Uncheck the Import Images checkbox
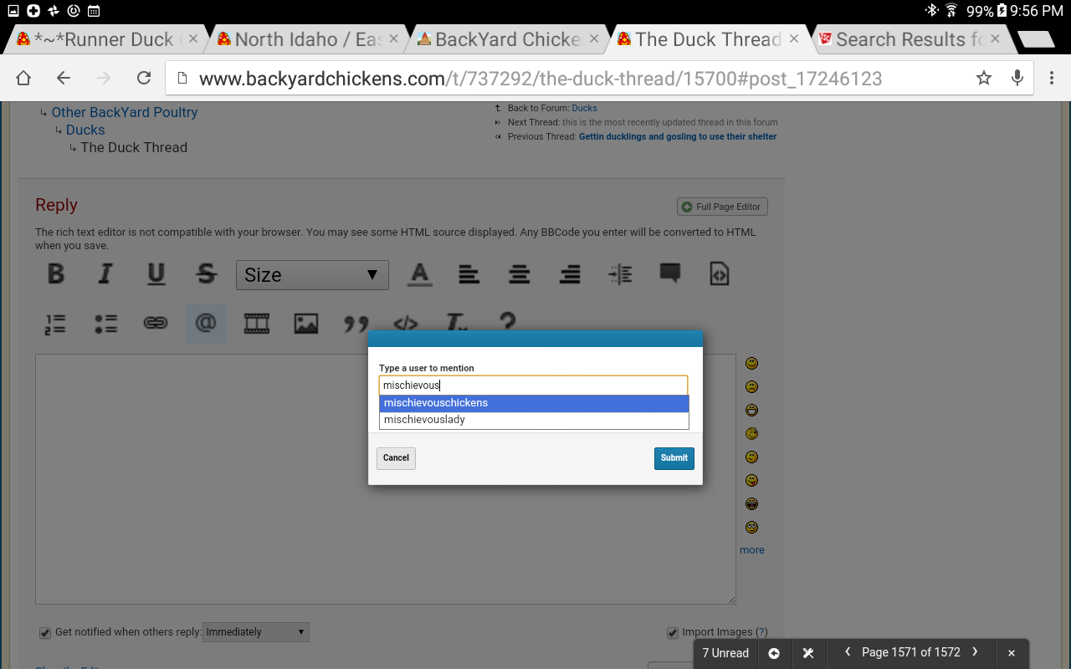This screenshot has width=1071, height=669. [x=673, y=633]
